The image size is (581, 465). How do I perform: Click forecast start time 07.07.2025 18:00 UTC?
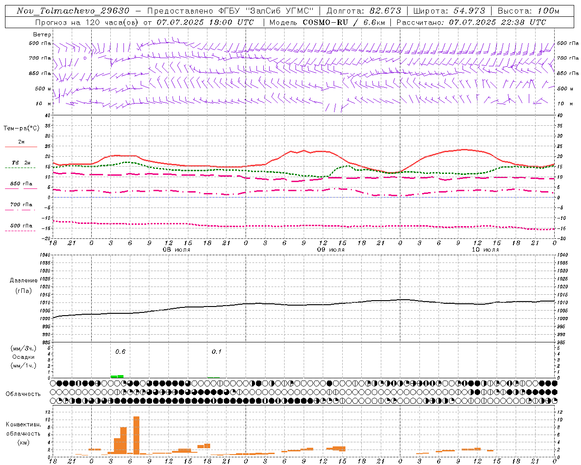(x=205, y=22)
